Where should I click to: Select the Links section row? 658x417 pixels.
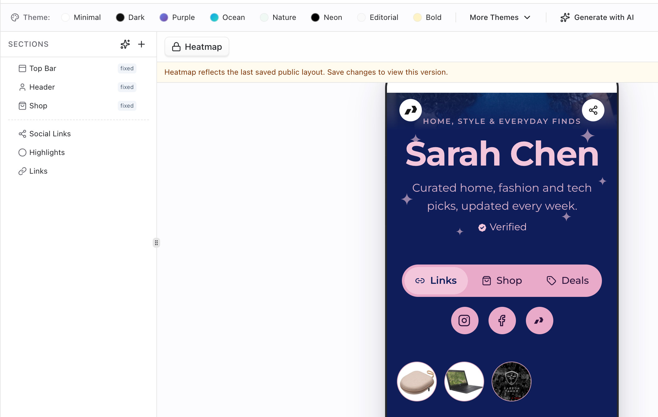click(78, 171)
